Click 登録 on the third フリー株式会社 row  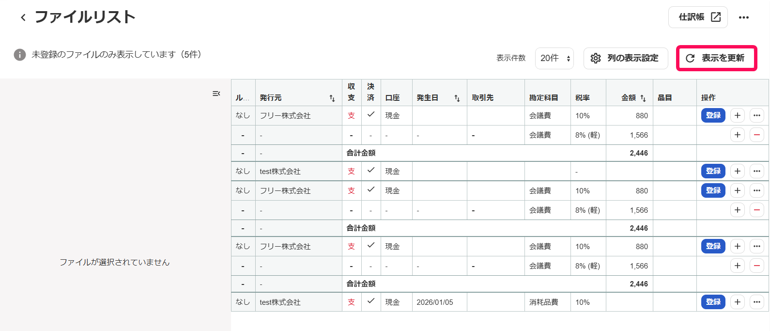(x=713, y=246)
